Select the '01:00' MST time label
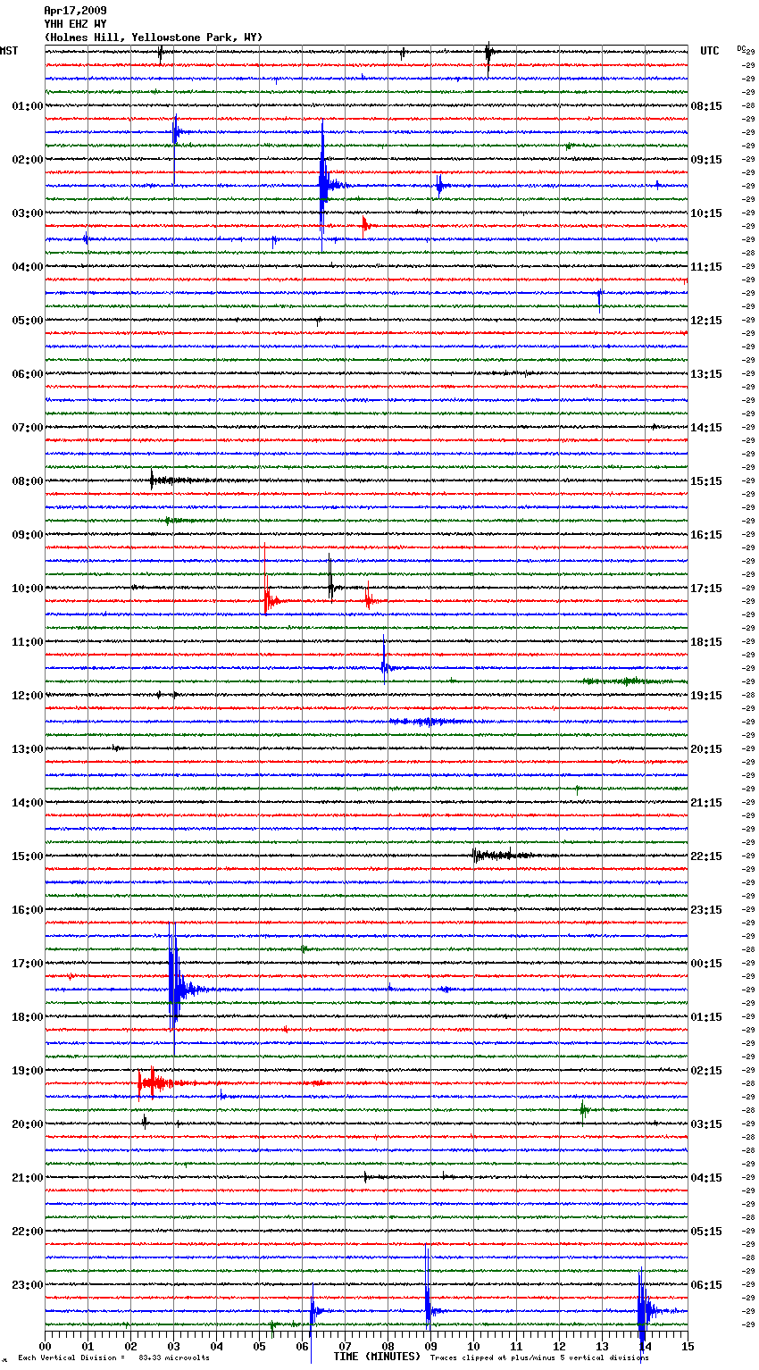Image resolution: width=759 pixels, height=1370 pixels. [x=28, y=106]
